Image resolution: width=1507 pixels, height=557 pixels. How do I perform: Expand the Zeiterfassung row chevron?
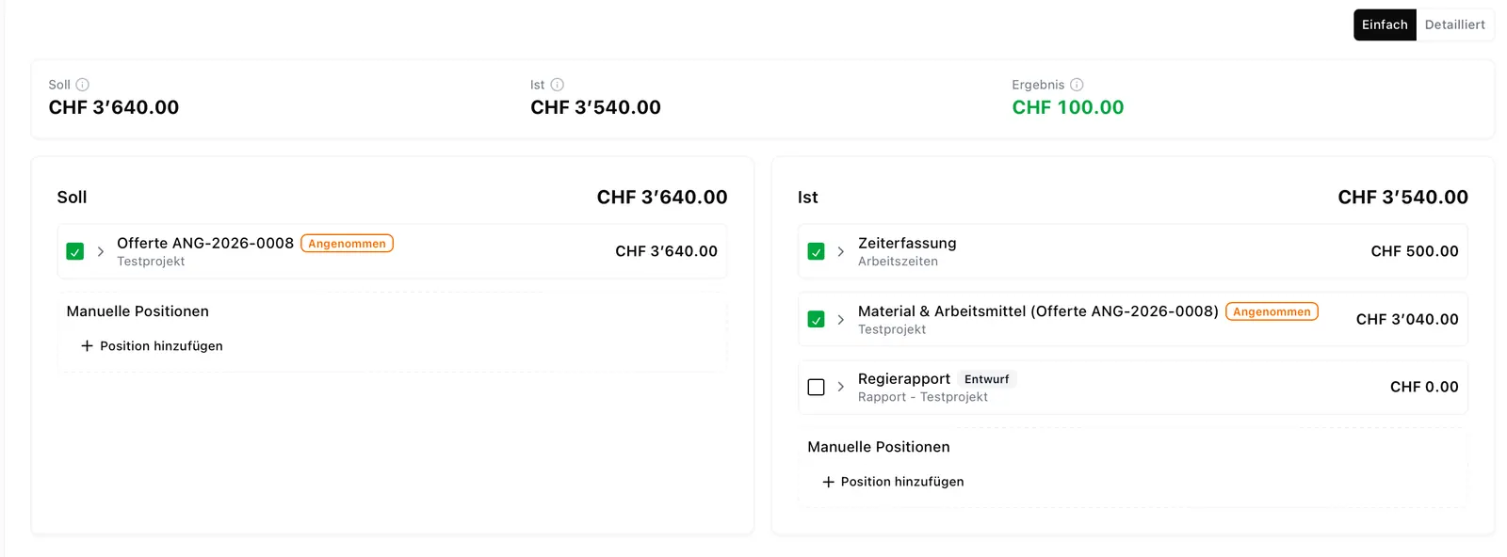click(x=841, y=251)
